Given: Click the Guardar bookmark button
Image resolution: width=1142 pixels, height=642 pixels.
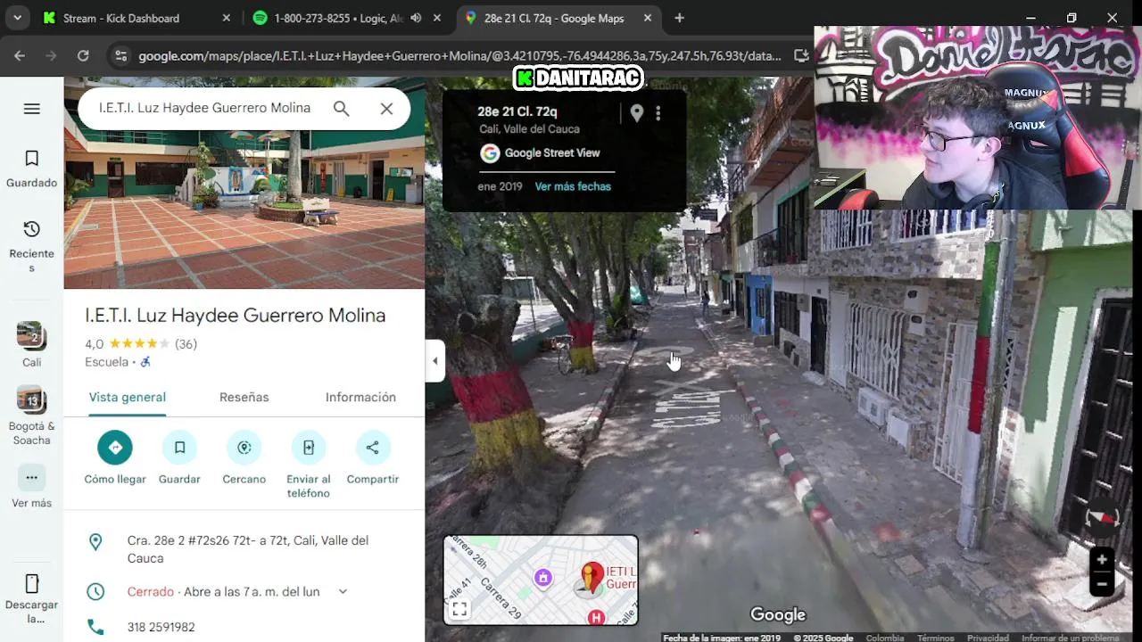Looking at the screenshot, I should point(179,448).
